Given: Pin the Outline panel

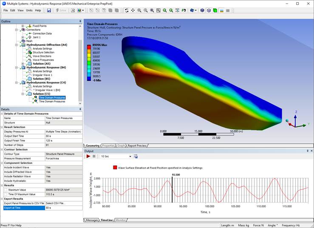Looking at the screenshot, I should click(x=80, y=21).
